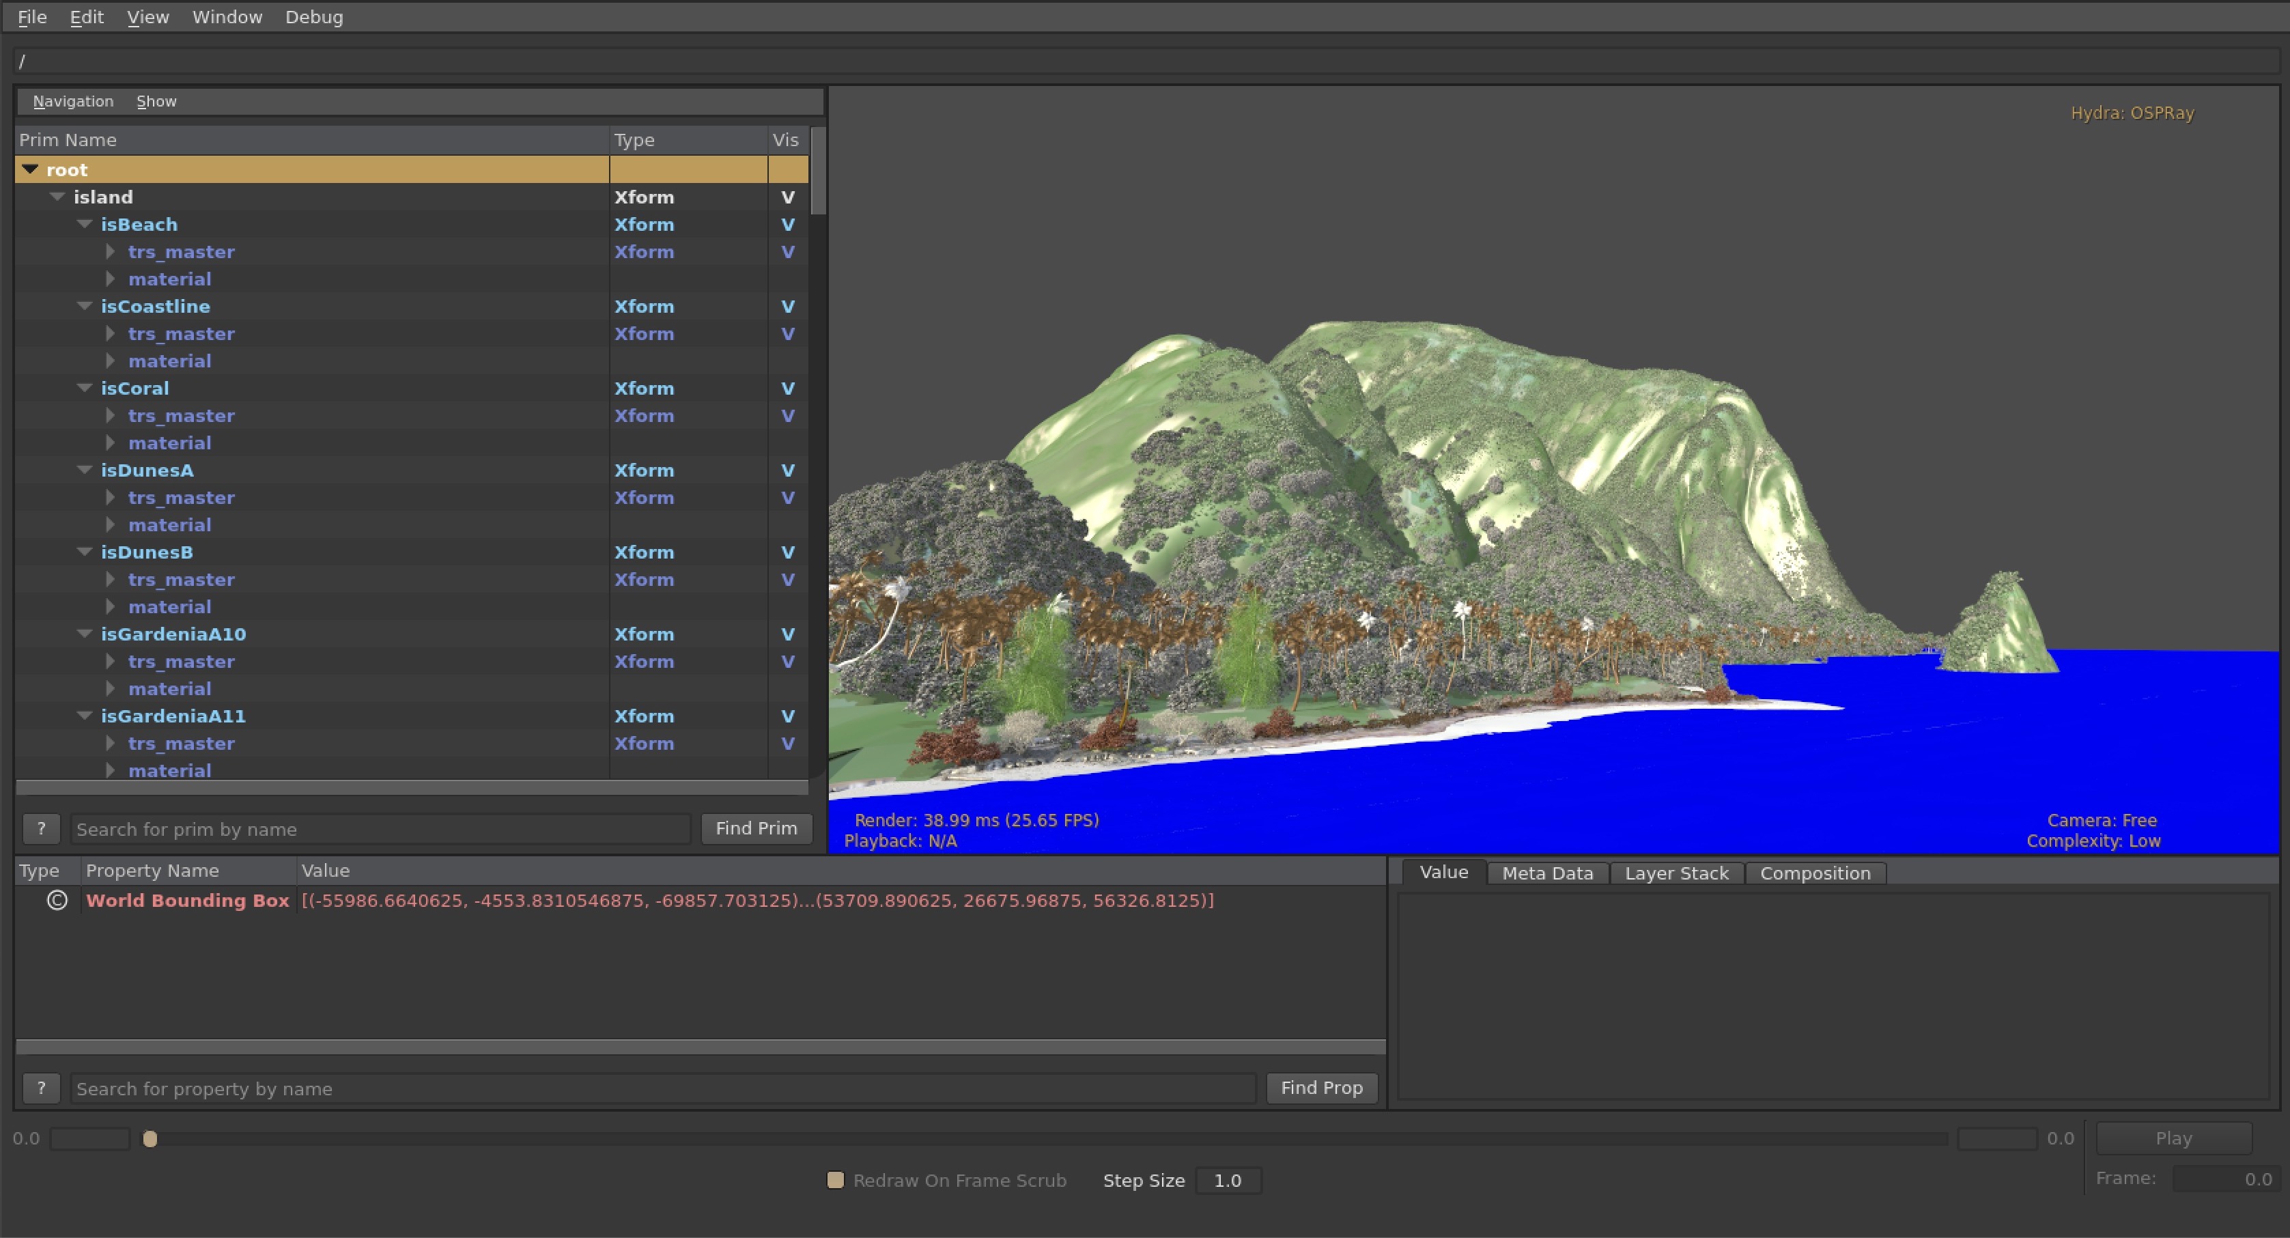Collapse the isBeach prim
Image resolution: width=2290 pixels, height=1238 pixels.
pyautogui.click(x=85, y=224)
